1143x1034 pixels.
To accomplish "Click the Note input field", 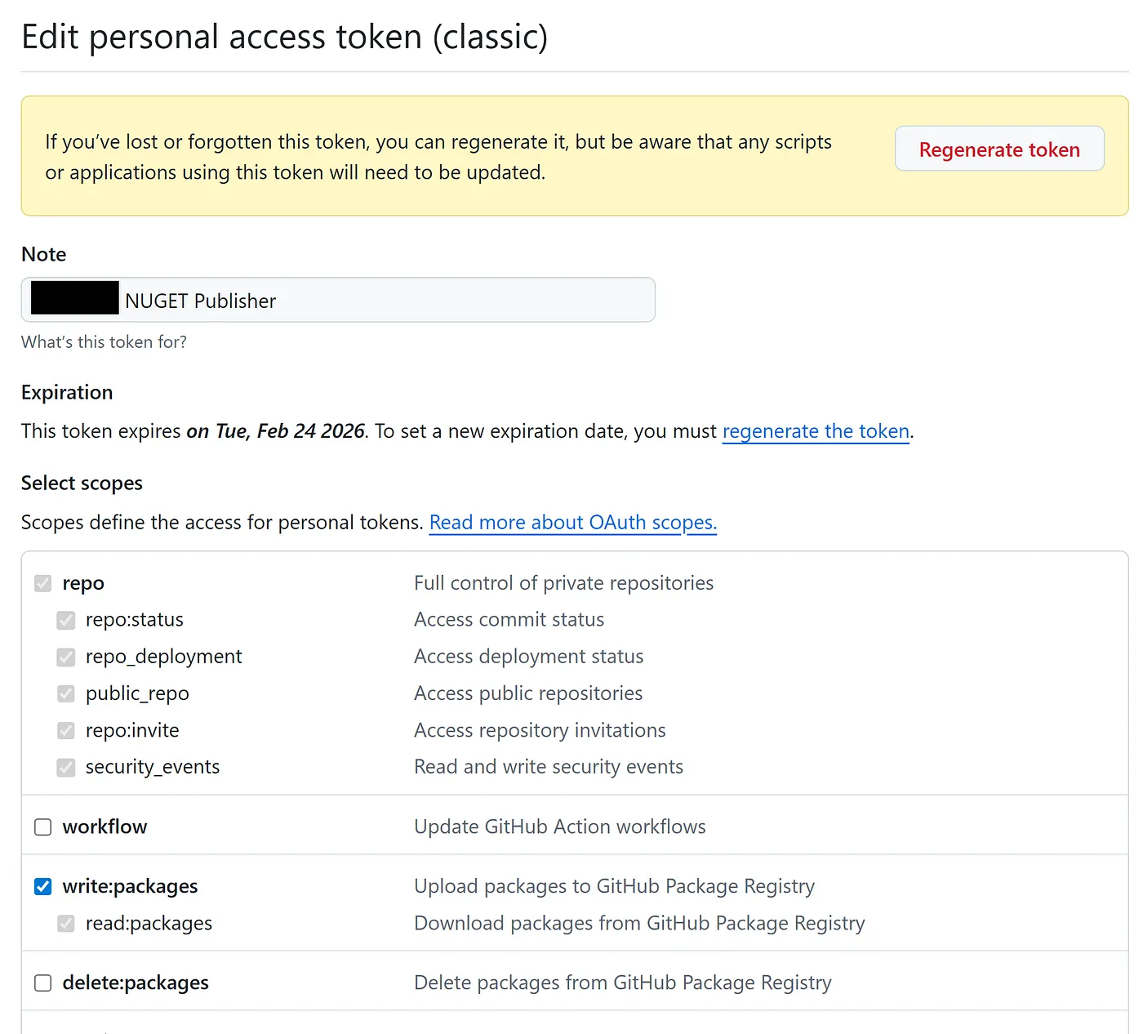I will [x=384, y=300].
